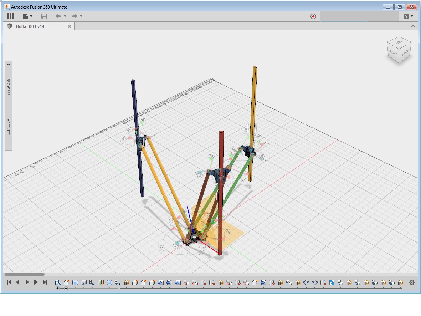
Task: Open the data panel grid icon
Action: tap(10, 16)
